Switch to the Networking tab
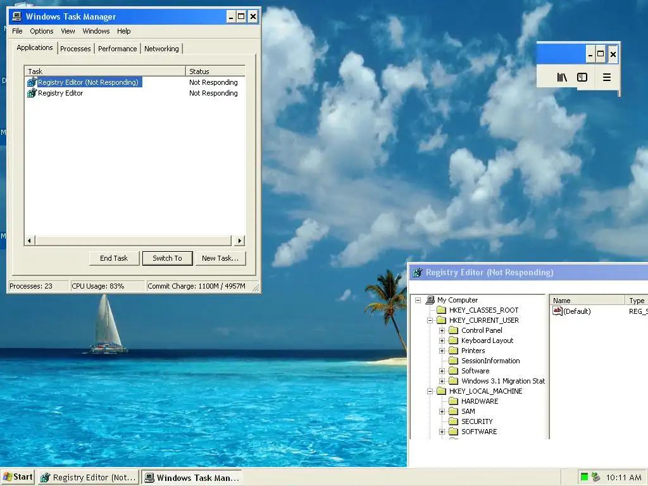This screenshot has height=486, width=648. coord(161,49)
